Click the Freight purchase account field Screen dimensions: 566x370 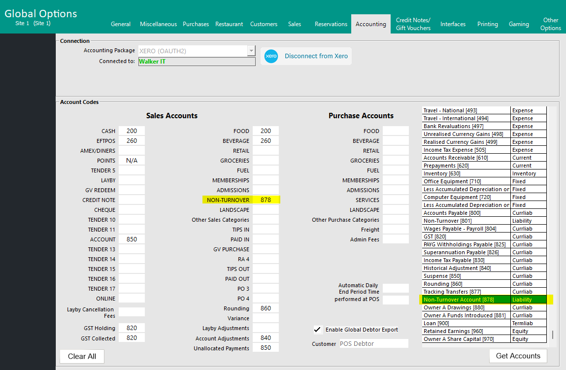[x=395, y=230]
